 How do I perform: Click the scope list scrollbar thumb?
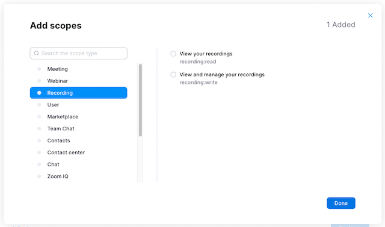tap(140, 100)
